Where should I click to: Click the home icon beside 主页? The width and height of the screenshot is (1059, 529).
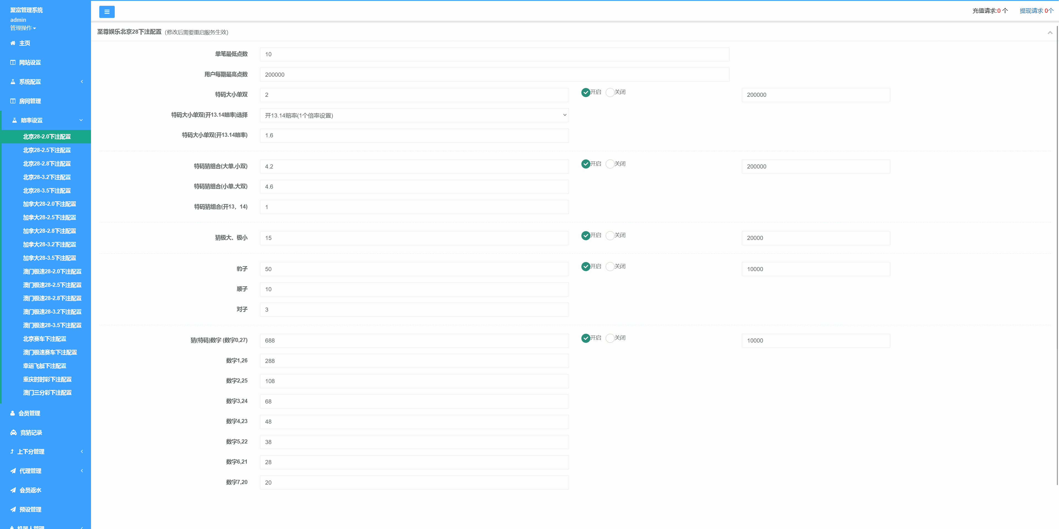tap(13, 43)
